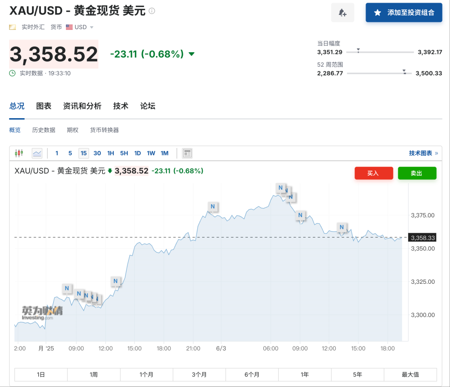Expand the 技术图表 link arrow
The height and width of the screenshot is (387, 450).
[436, 153]
